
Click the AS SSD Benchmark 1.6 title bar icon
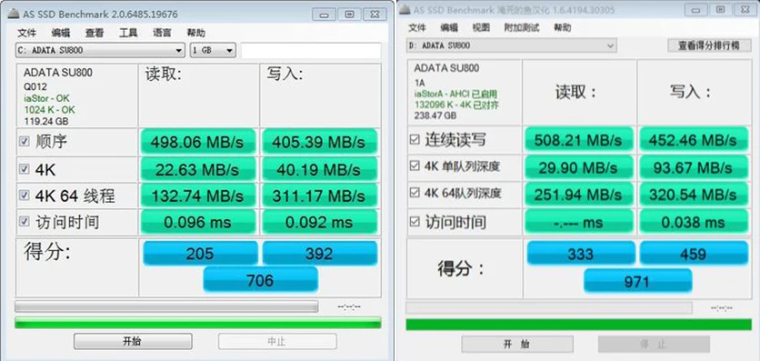(x=404, y=9)
